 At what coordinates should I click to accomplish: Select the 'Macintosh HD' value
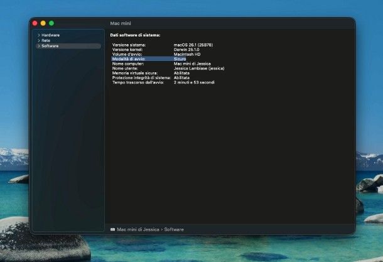[x=187, y=54]
